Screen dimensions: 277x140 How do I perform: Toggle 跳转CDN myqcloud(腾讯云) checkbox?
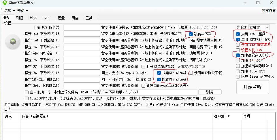click(x=144, y=86)
